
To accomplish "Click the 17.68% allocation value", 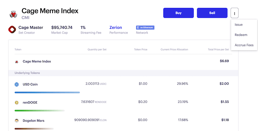I will 183,120.
